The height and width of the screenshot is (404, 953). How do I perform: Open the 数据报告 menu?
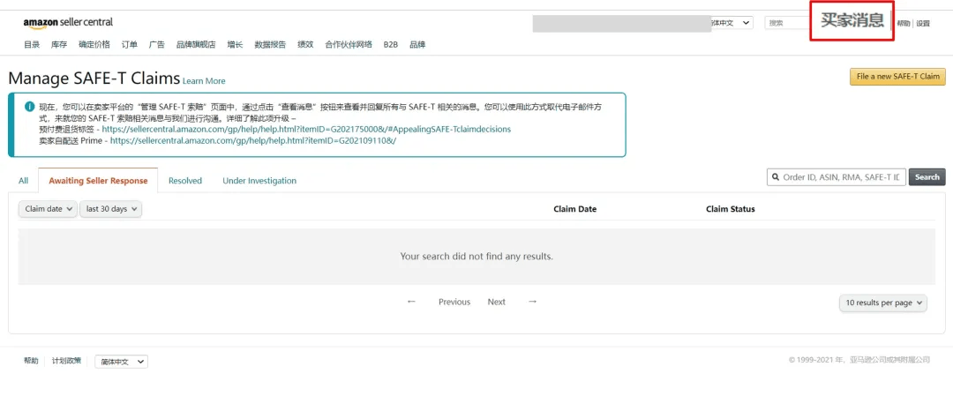pos(270,44)
